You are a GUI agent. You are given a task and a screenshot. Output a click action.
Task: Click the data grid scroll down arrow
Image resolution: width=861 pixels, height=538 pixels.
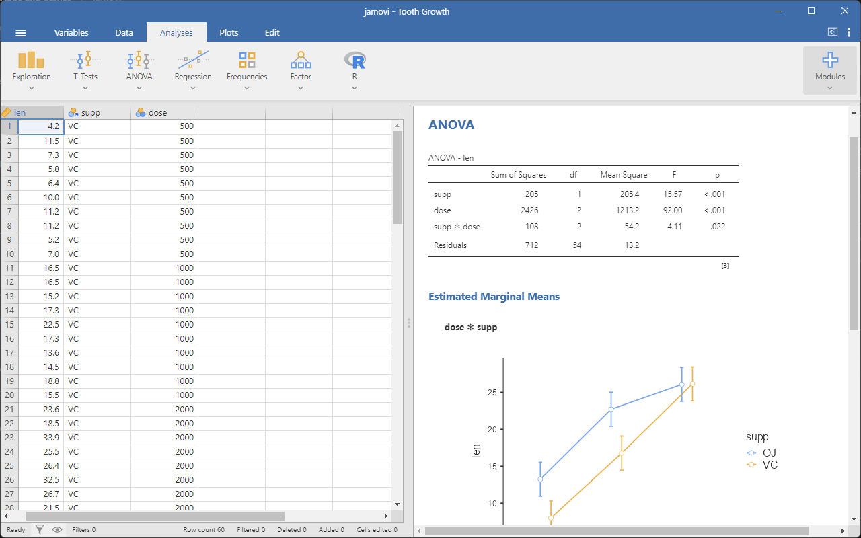397,504
